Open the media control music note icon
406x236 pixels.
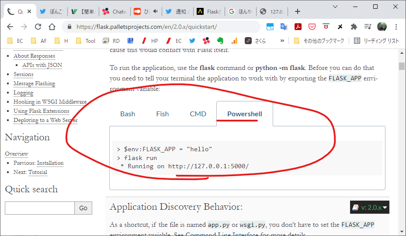[368, 27]
